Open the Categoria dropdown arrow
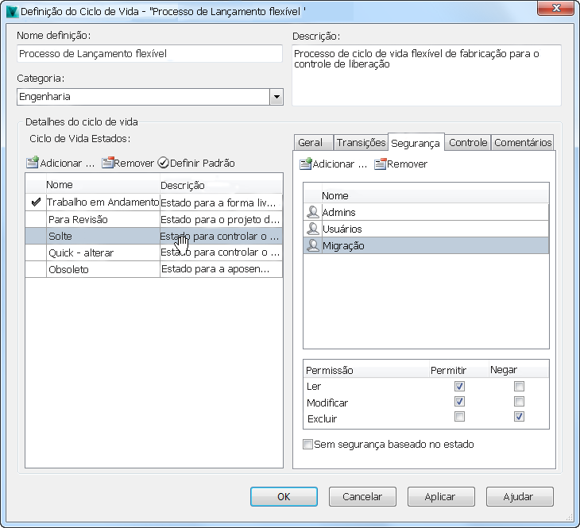 click(276, 97)
